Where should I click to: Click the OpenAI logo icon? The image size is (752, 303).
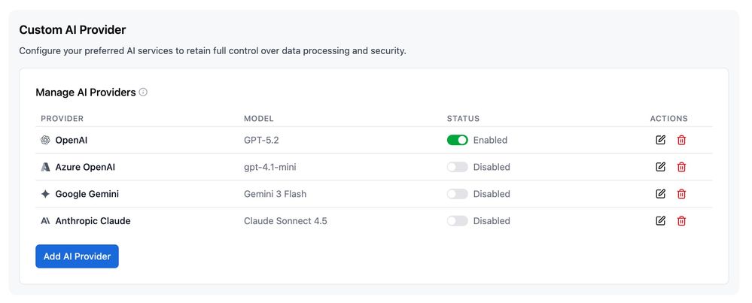[x=45, y=140]
